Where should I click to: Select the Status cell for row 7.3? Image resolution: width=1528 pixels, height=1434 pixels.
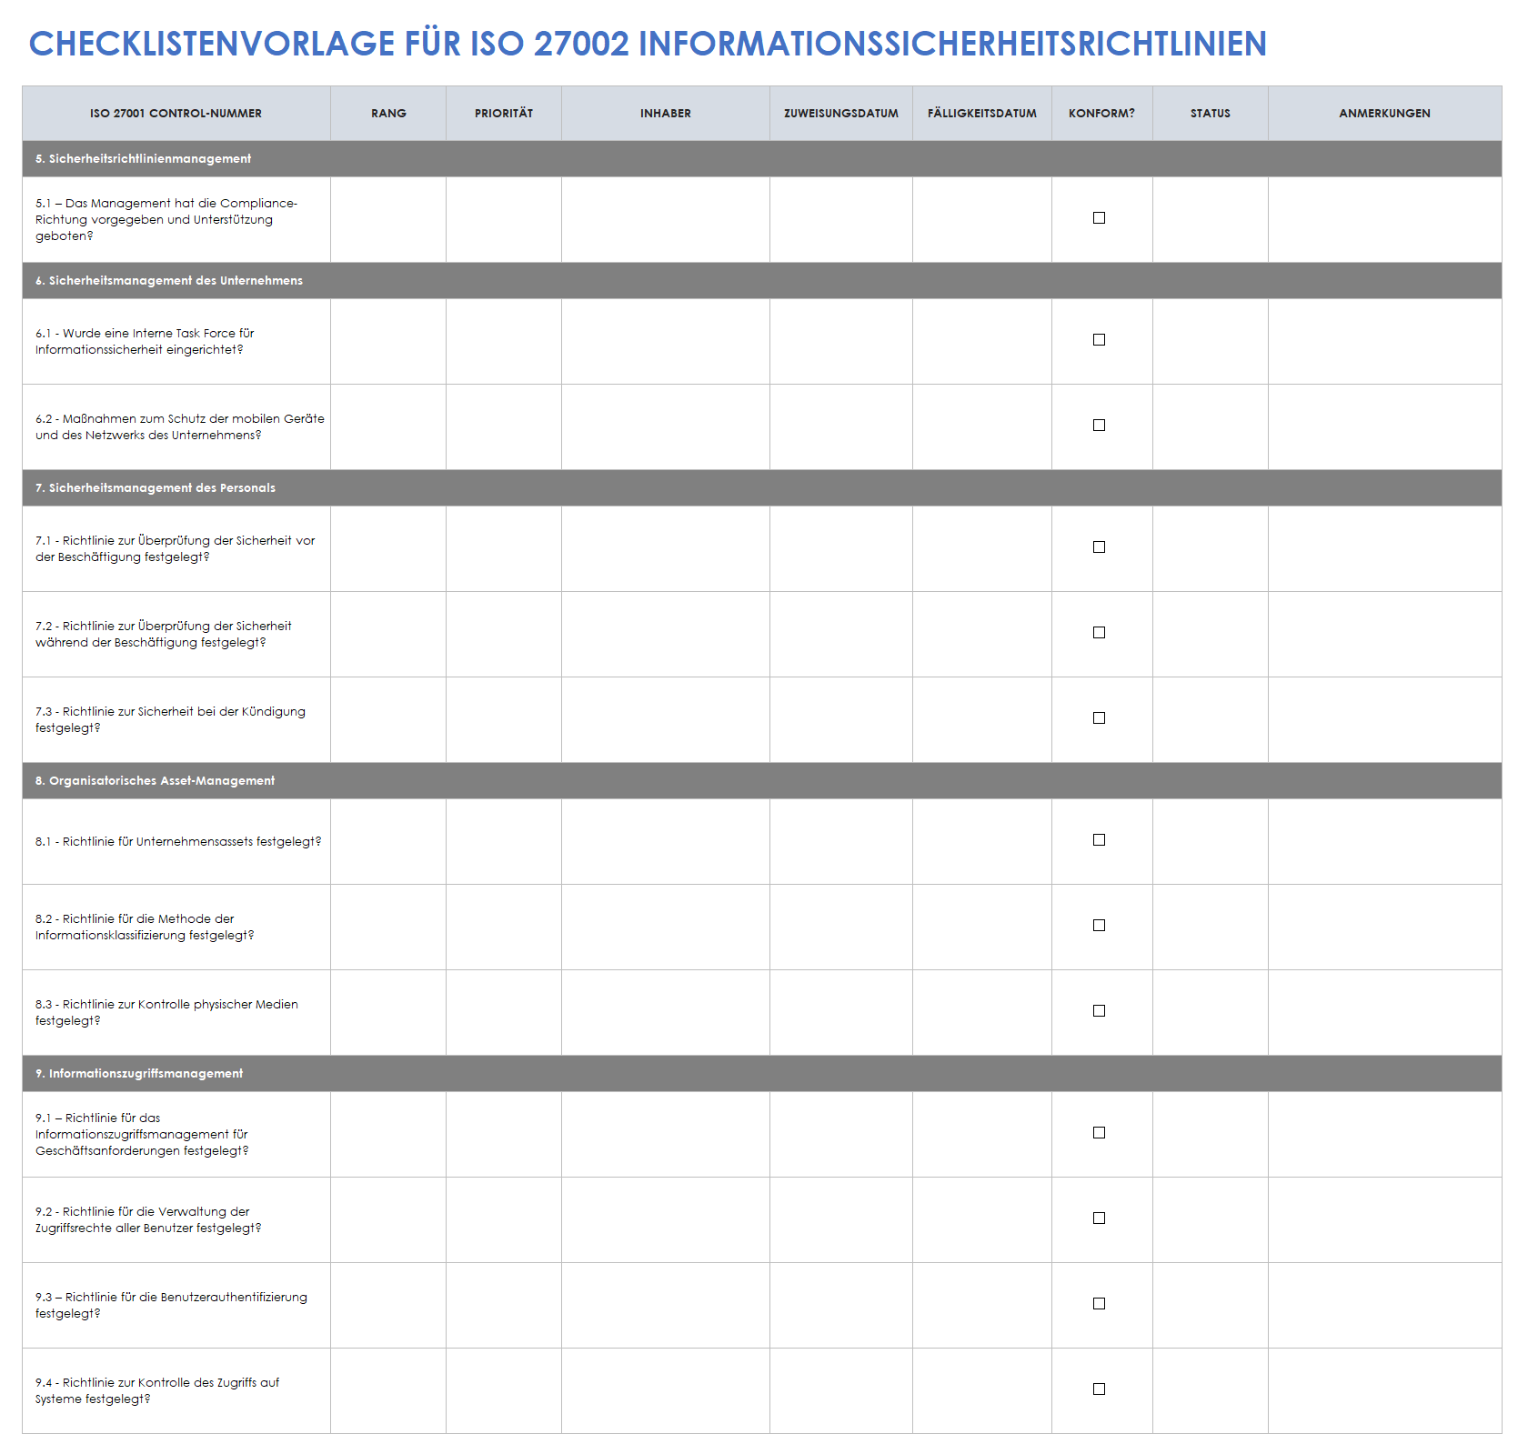tap(1211, 719)
